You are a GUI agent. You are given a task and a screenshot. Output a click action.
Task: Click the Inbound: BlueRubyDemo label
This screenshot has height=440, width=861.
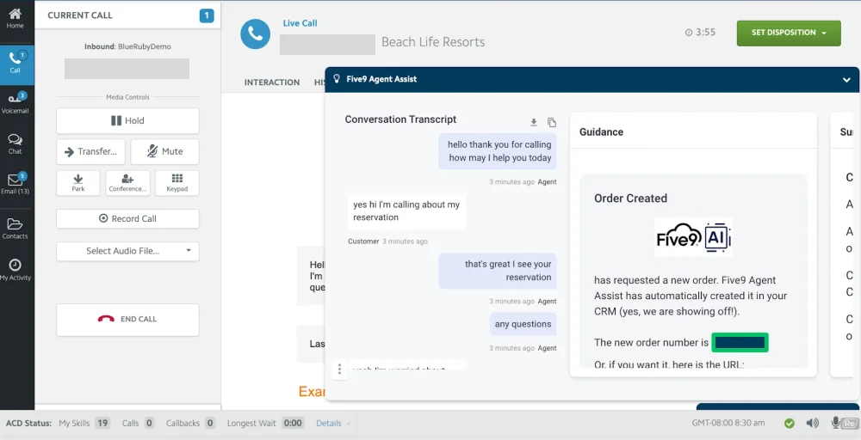point(127,46)
